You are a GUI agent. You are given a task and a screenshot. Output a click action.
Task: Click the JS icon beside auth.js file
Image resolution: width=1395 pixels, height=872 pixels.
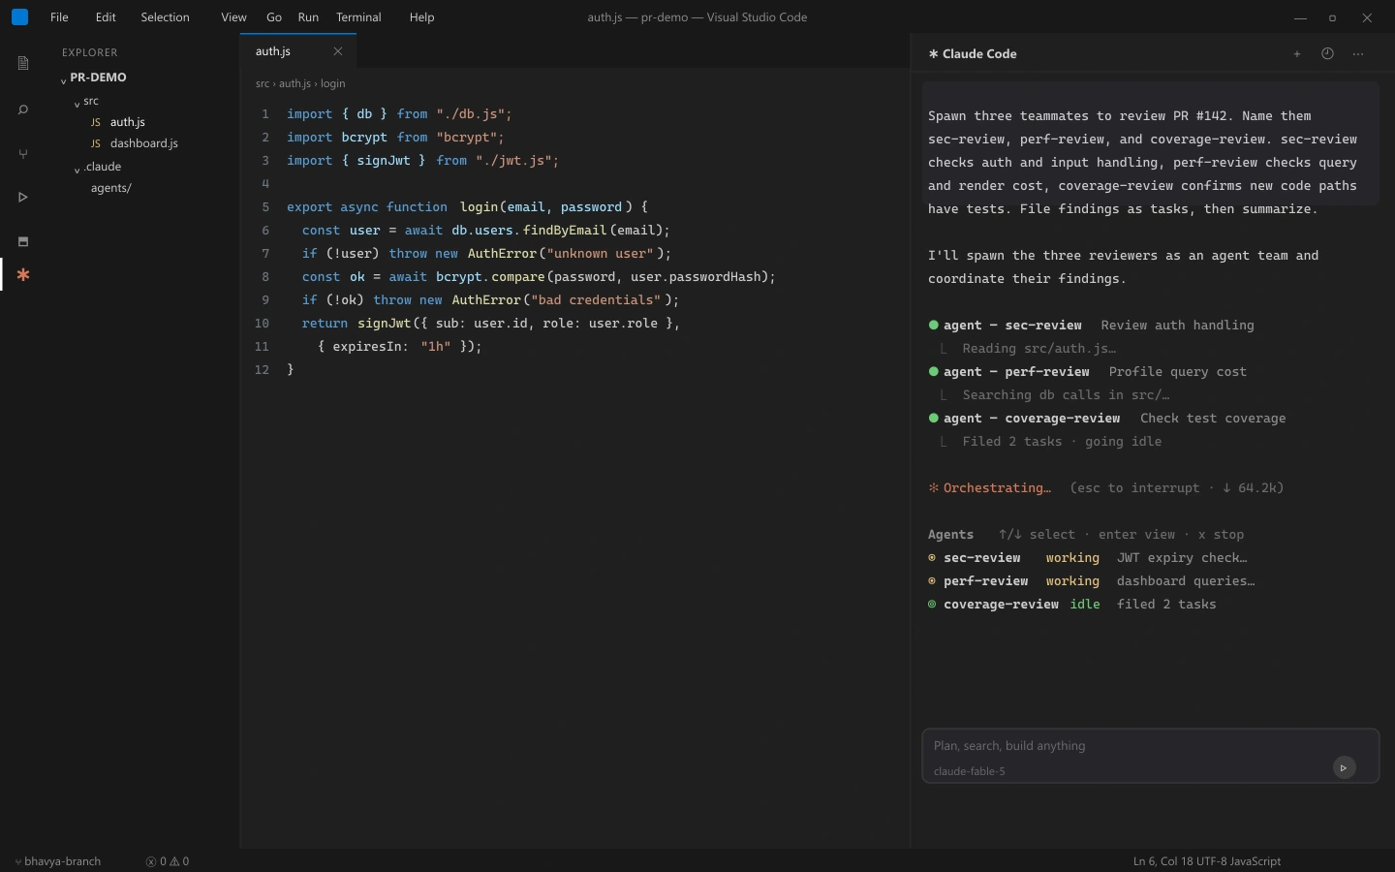(x=96, y=122)
